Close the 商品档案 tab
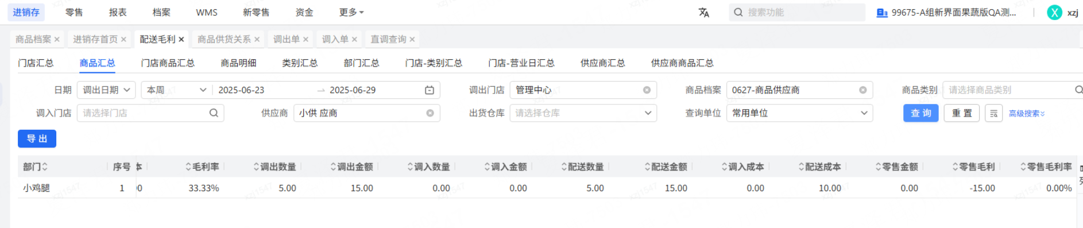The image size is (1083, 228). point(57,40)
